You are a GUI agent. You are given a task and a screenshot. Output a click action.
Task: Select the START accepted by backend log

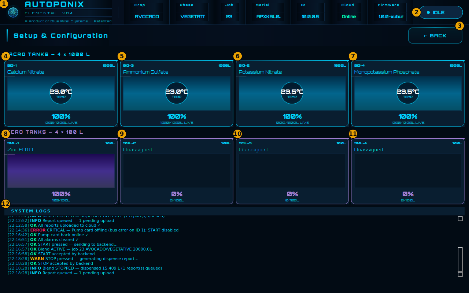pyautogui.click(x=51, y=254)
